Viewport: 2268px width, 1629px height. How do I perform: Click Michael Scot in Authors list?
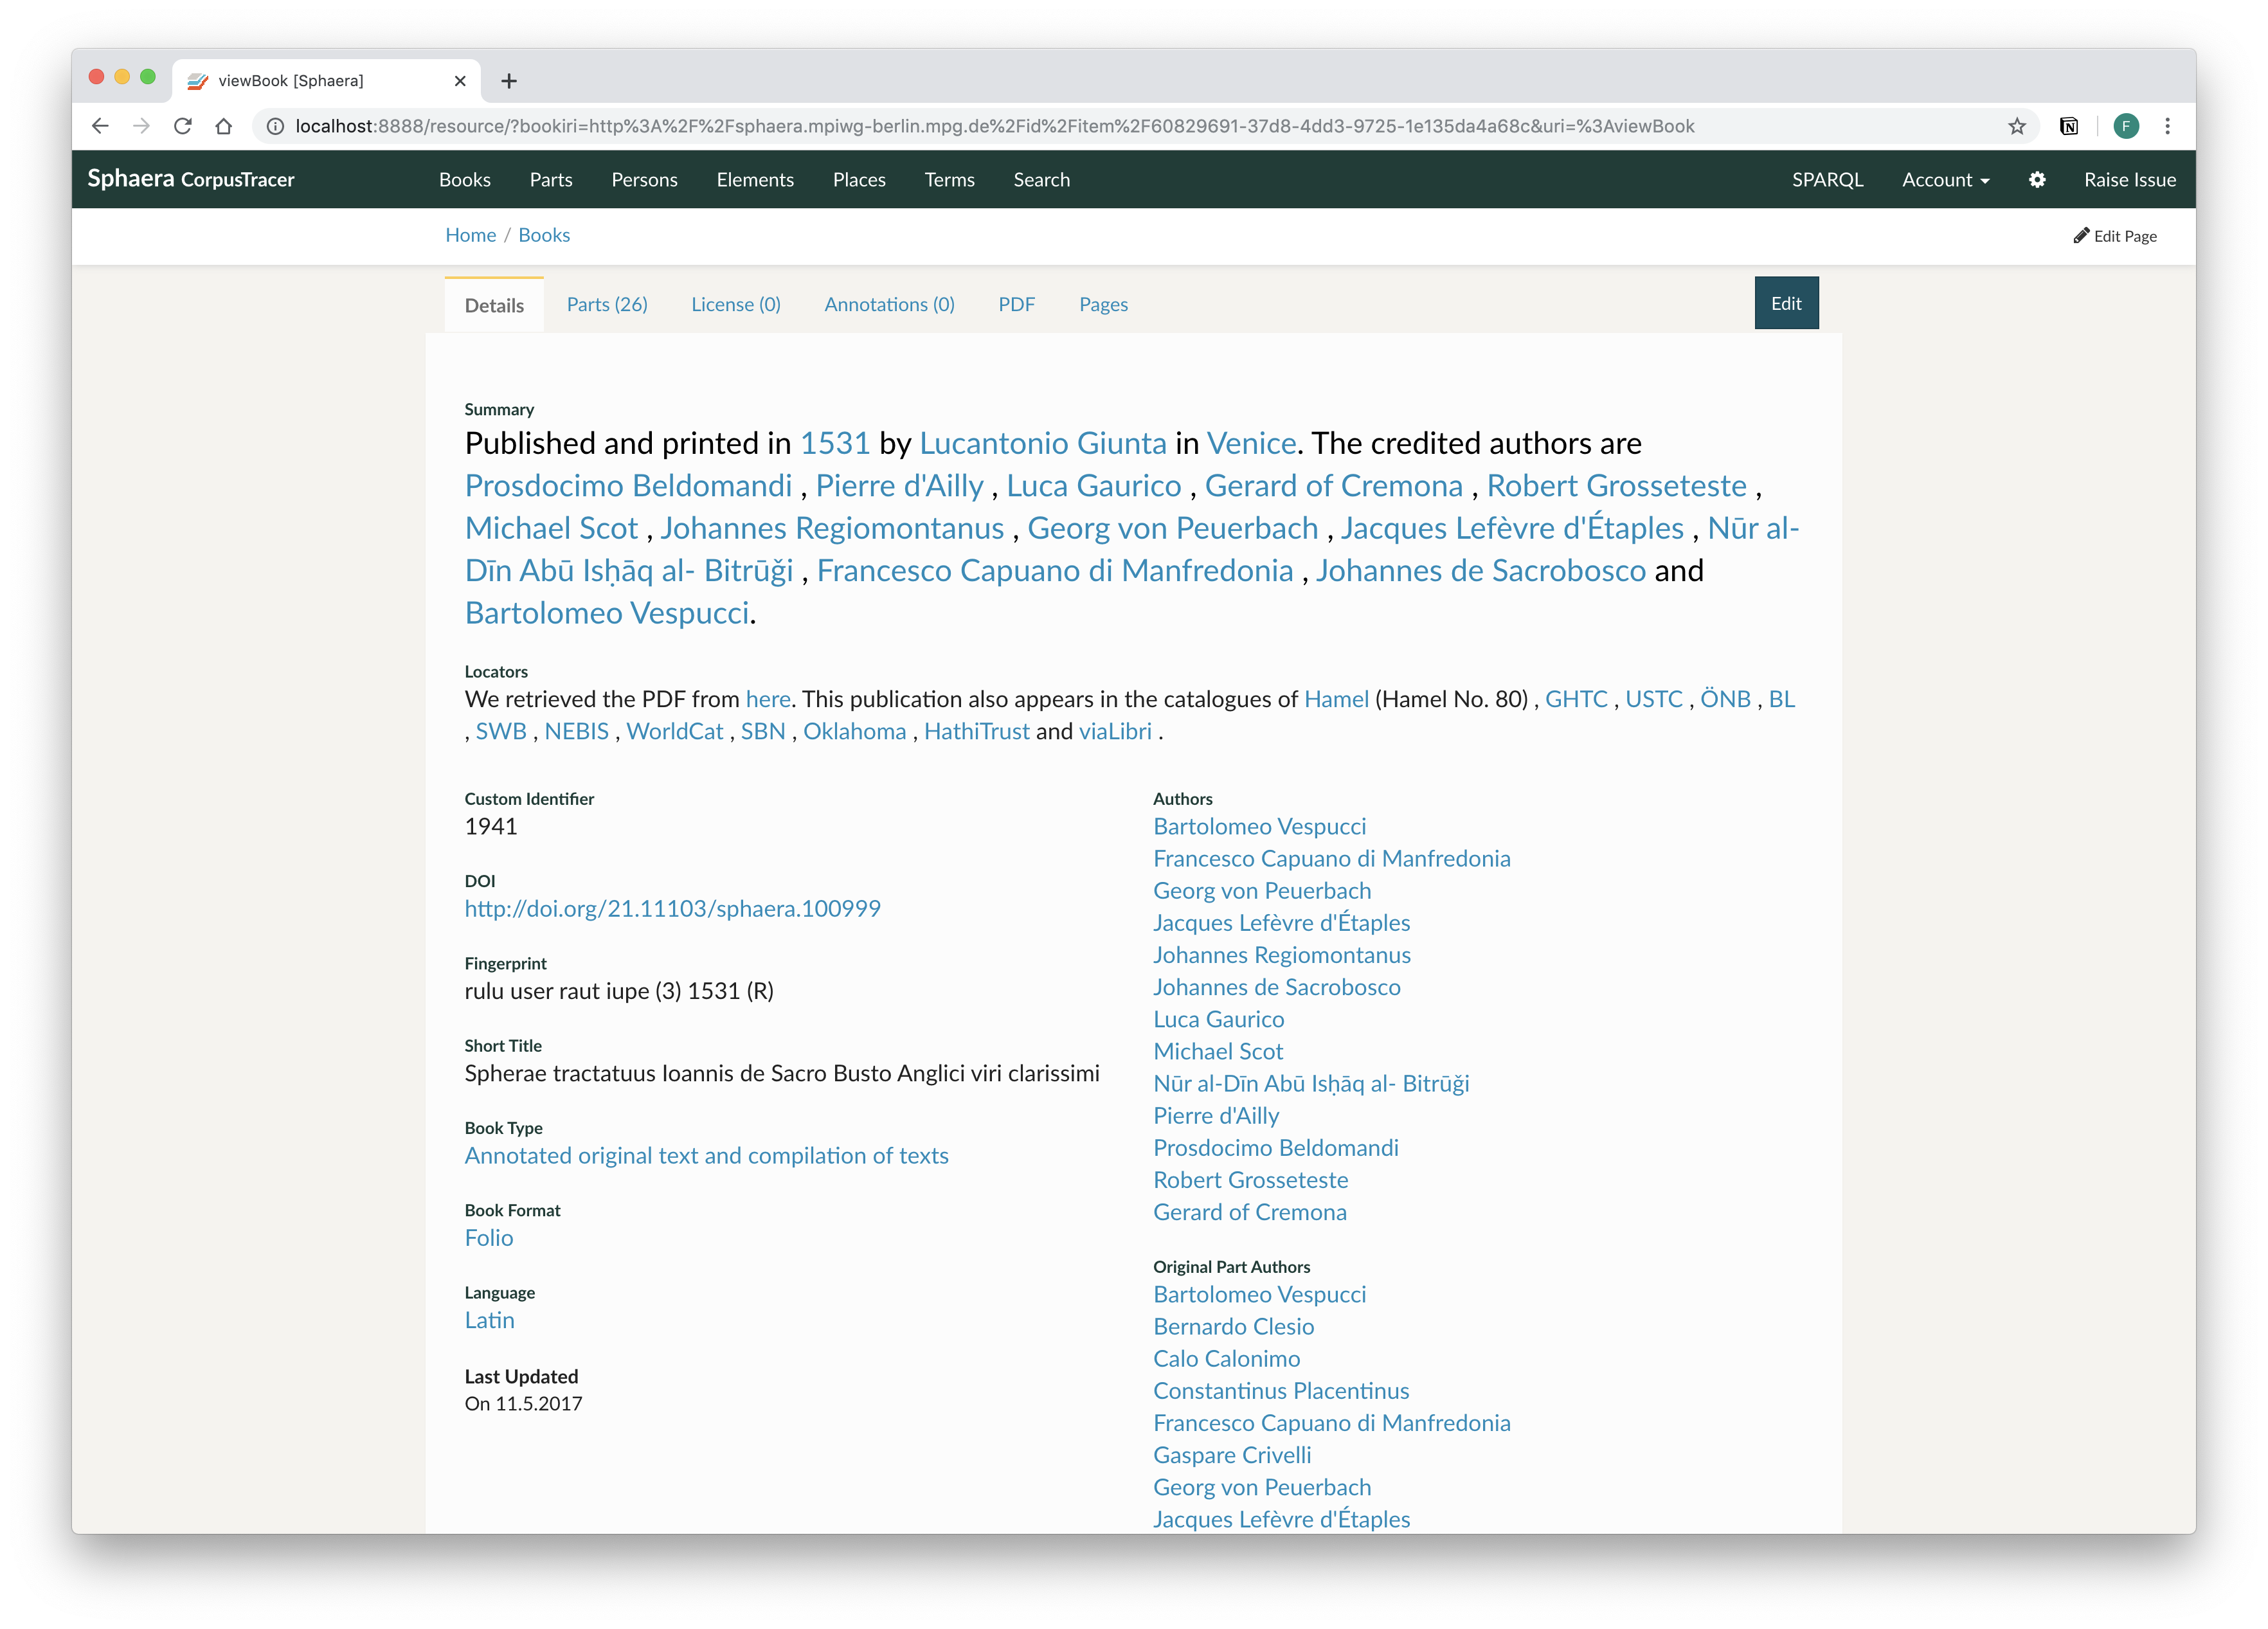[x=1218, y=1051]
